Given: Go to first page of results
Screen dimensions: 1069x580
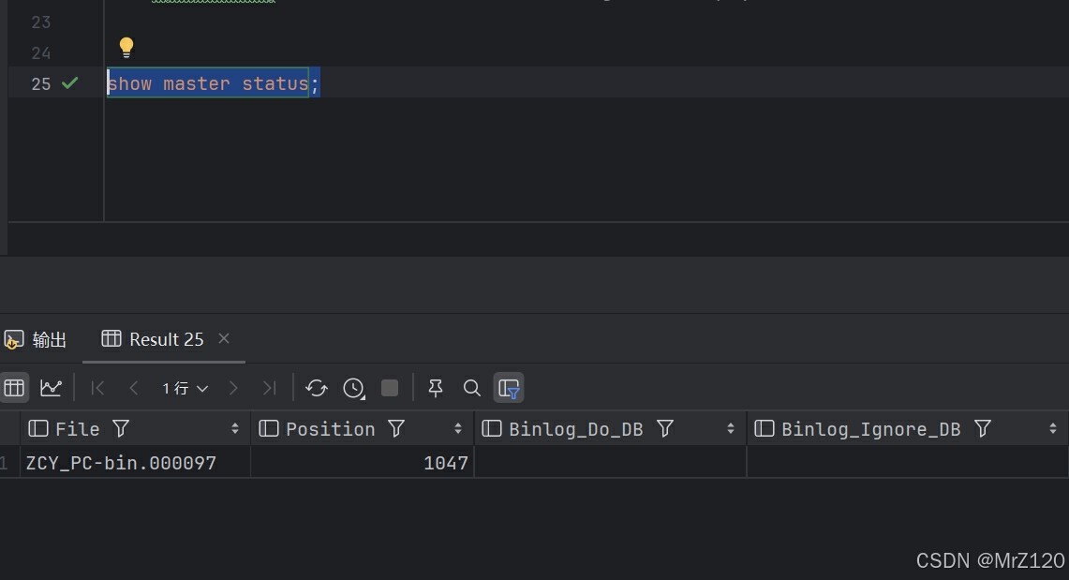Looking at the screenshot, I should pyautogui.click(x=97, y=388).
